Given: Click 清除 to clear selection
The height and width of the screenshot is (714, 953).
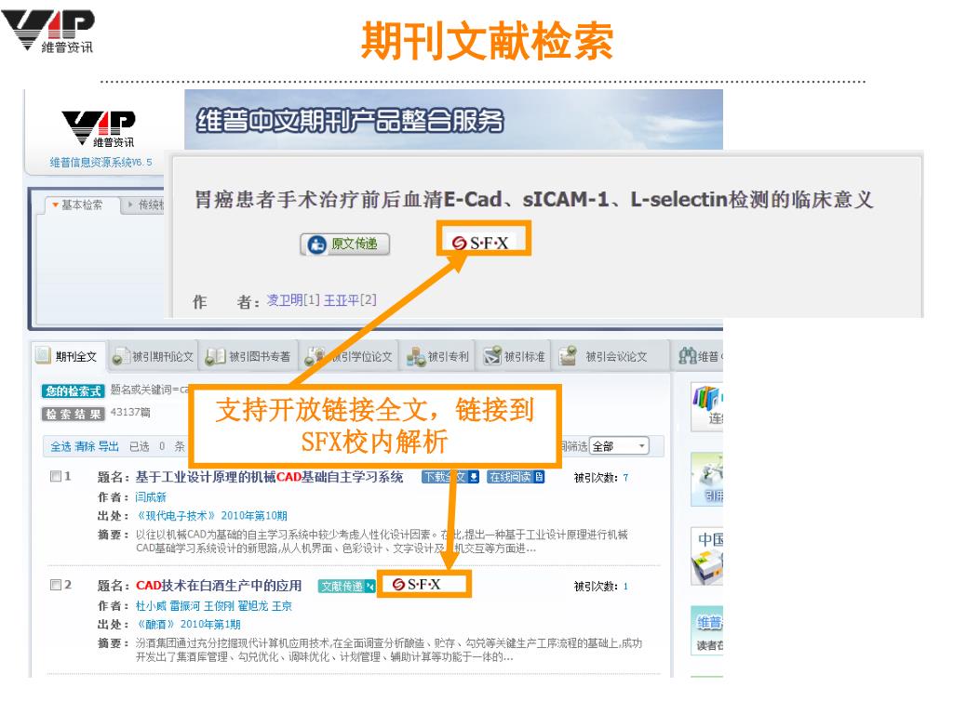Looking at the screenshot, I should (x=85, y=446).
